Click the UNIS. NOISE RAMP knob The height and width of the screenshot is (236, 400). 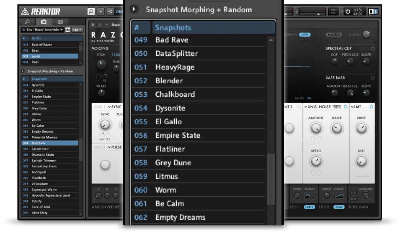[x=337, y=128]
